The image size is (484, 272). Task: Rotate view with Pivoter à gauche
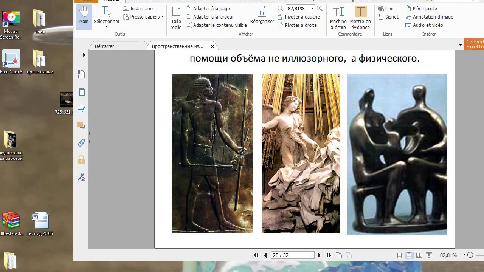[299, 17]
